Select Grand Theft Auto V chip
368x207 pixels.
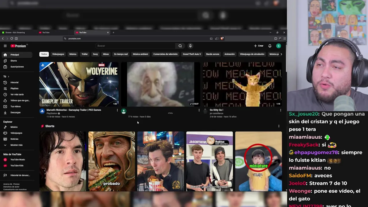(x=192, y=54)
